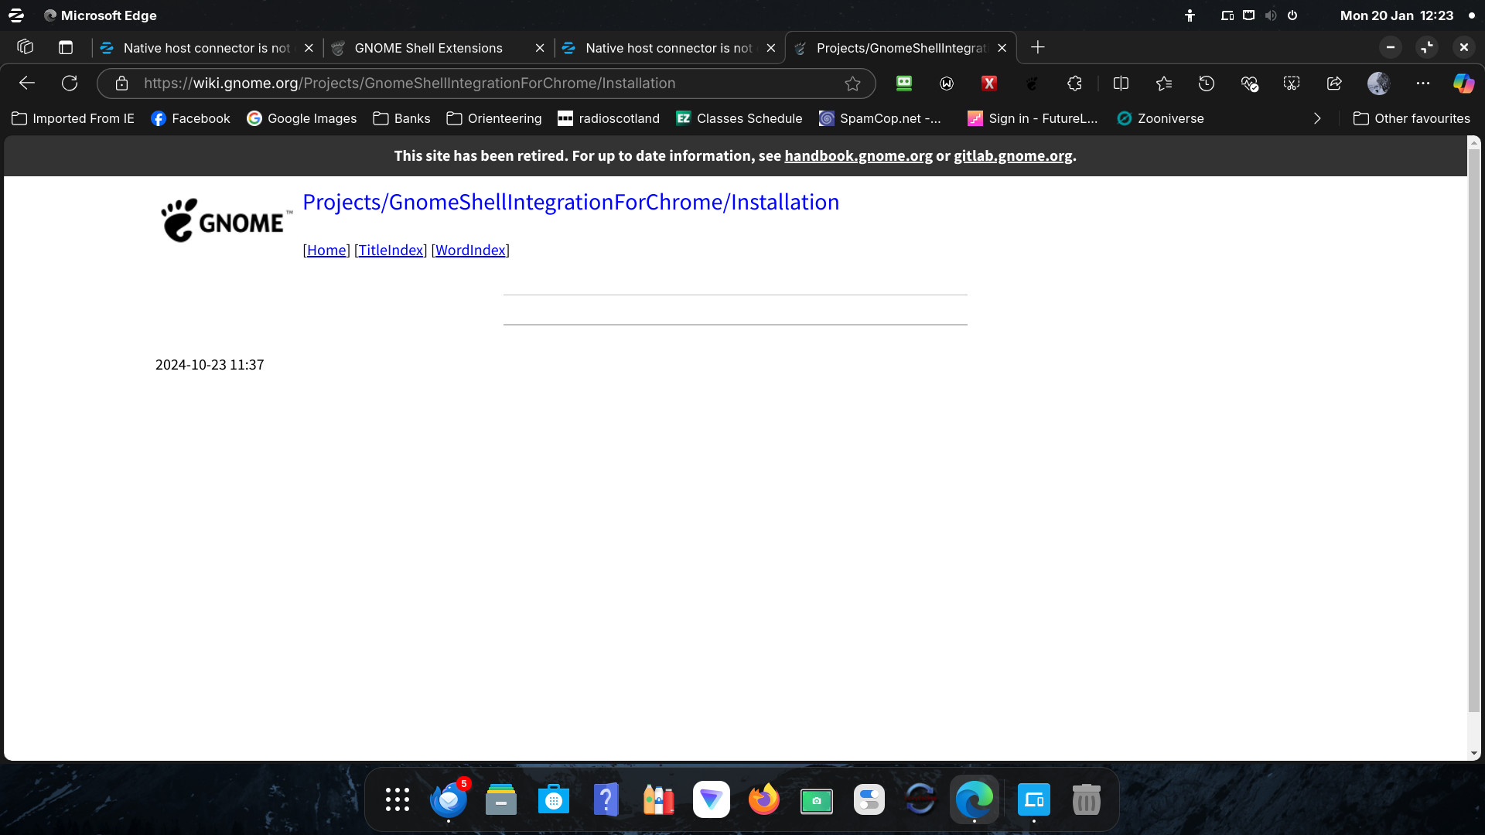Open the clock and calendar Mon 20 Jan
Viewport: 1485px width, 835px height.
tap(1396, 15)
